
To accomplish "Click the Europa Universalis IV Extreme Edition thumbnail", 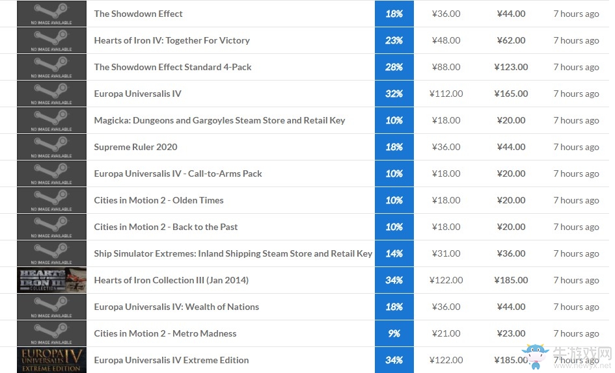I will point(52,360).
